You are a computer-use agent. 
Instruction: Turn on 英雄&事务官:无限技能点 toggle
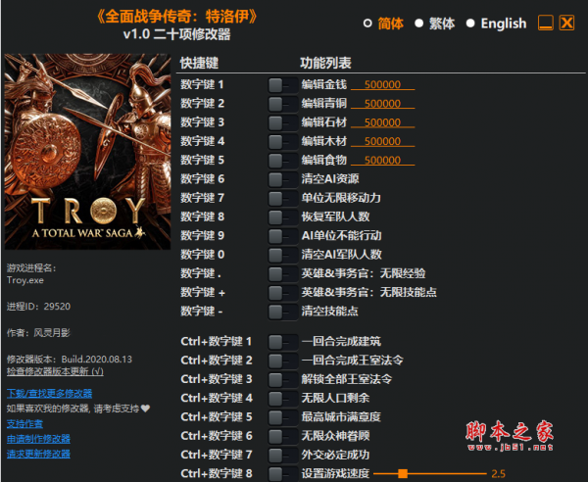pyautogui.click(x=283, y=293)
